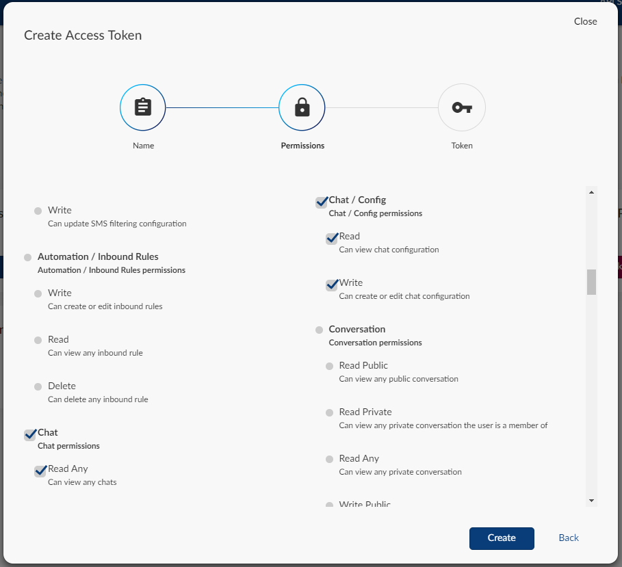The height and width of the screenshot is (567, 622).
Task: Click 'Can view chat configuration' description
Action: pyautogui.click(x=389, y=250)
